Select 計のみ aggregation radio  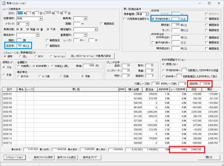tap(18, 76)
